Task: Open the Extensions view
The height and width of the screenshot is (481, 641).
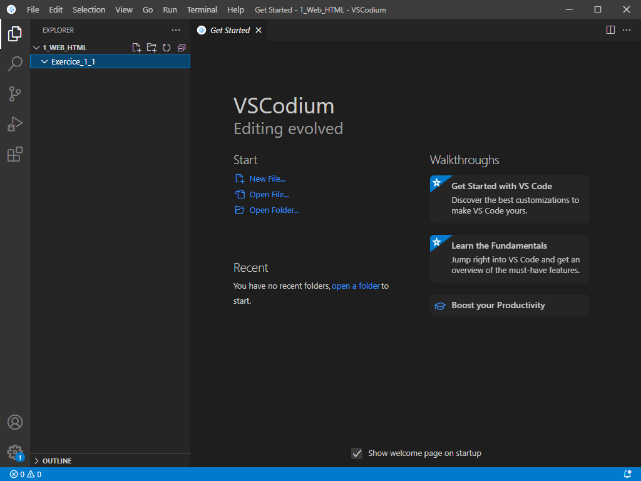Action: tap(15, 154)
